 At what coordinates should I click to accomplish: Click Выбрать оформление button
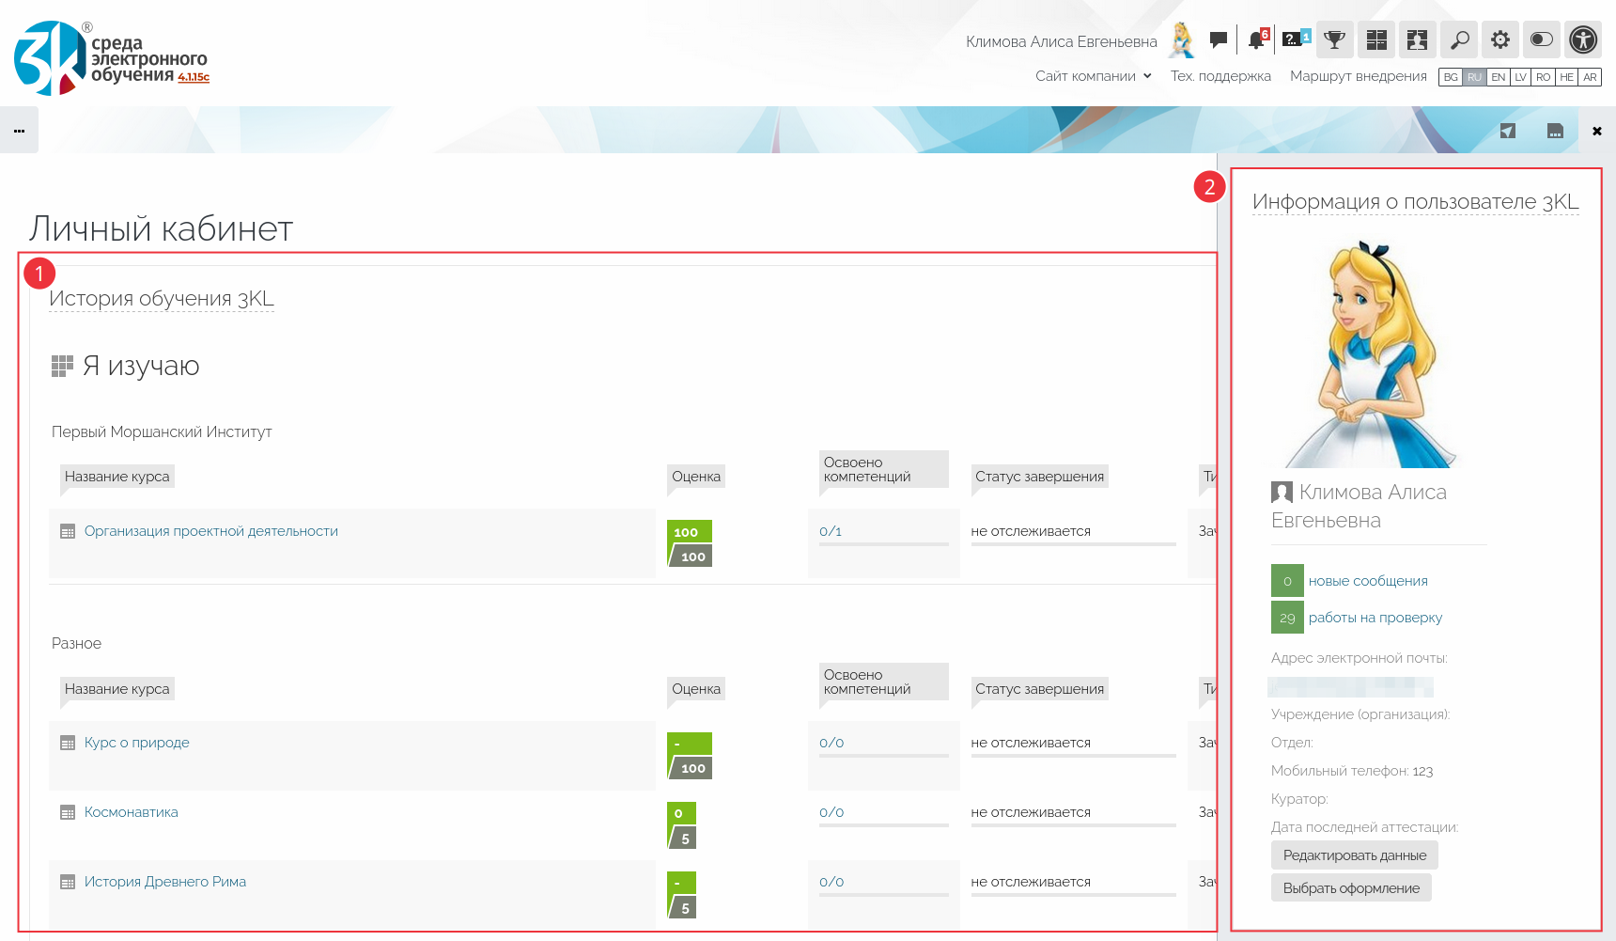point(1351,888)
